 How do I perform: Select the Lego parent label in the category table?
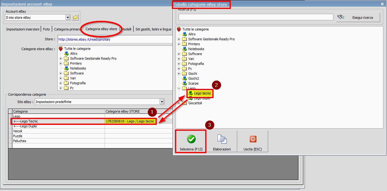(x=192, y=88)
